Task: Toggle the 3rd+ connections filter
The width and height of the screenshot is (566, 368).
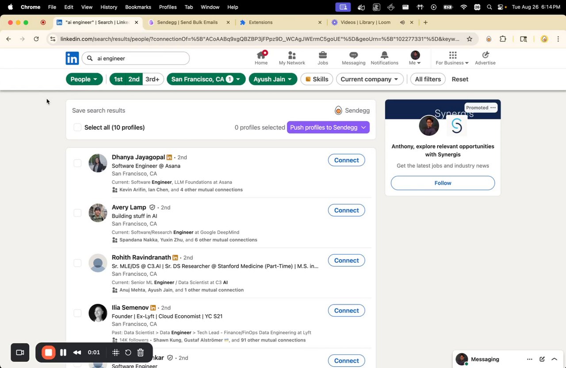Action: click(153, 79)
